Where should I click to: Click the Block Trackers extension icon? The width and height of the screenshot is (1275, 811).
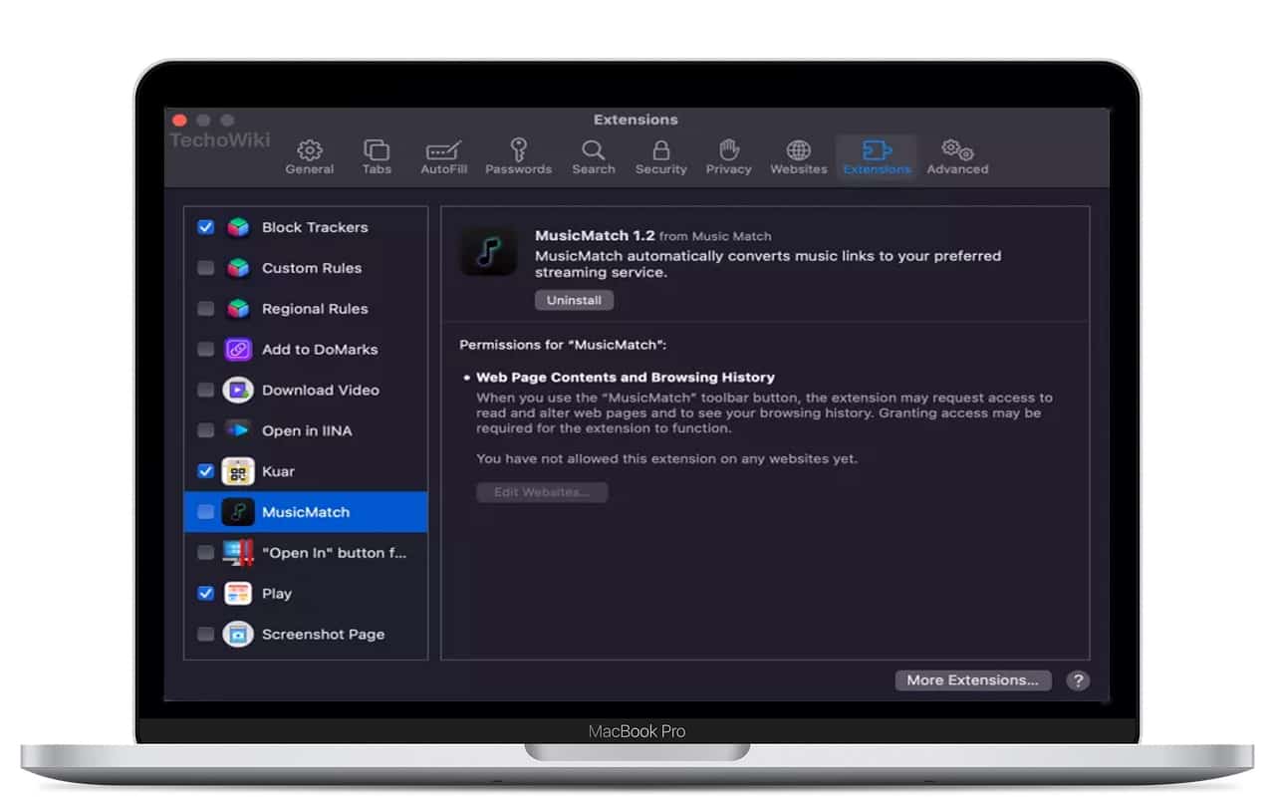tap(238, 227)
